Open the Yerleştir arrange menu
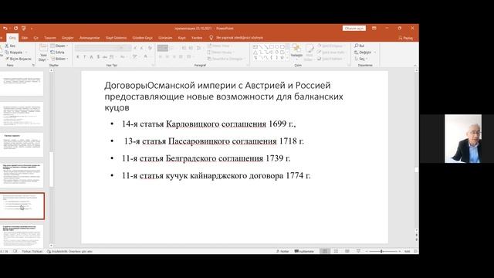 coord(296,51)
